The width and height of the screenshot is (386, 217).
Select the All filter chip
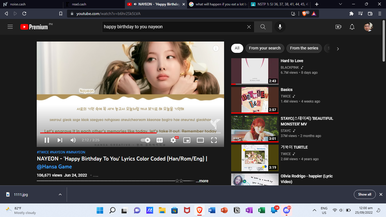coord(237,48)
